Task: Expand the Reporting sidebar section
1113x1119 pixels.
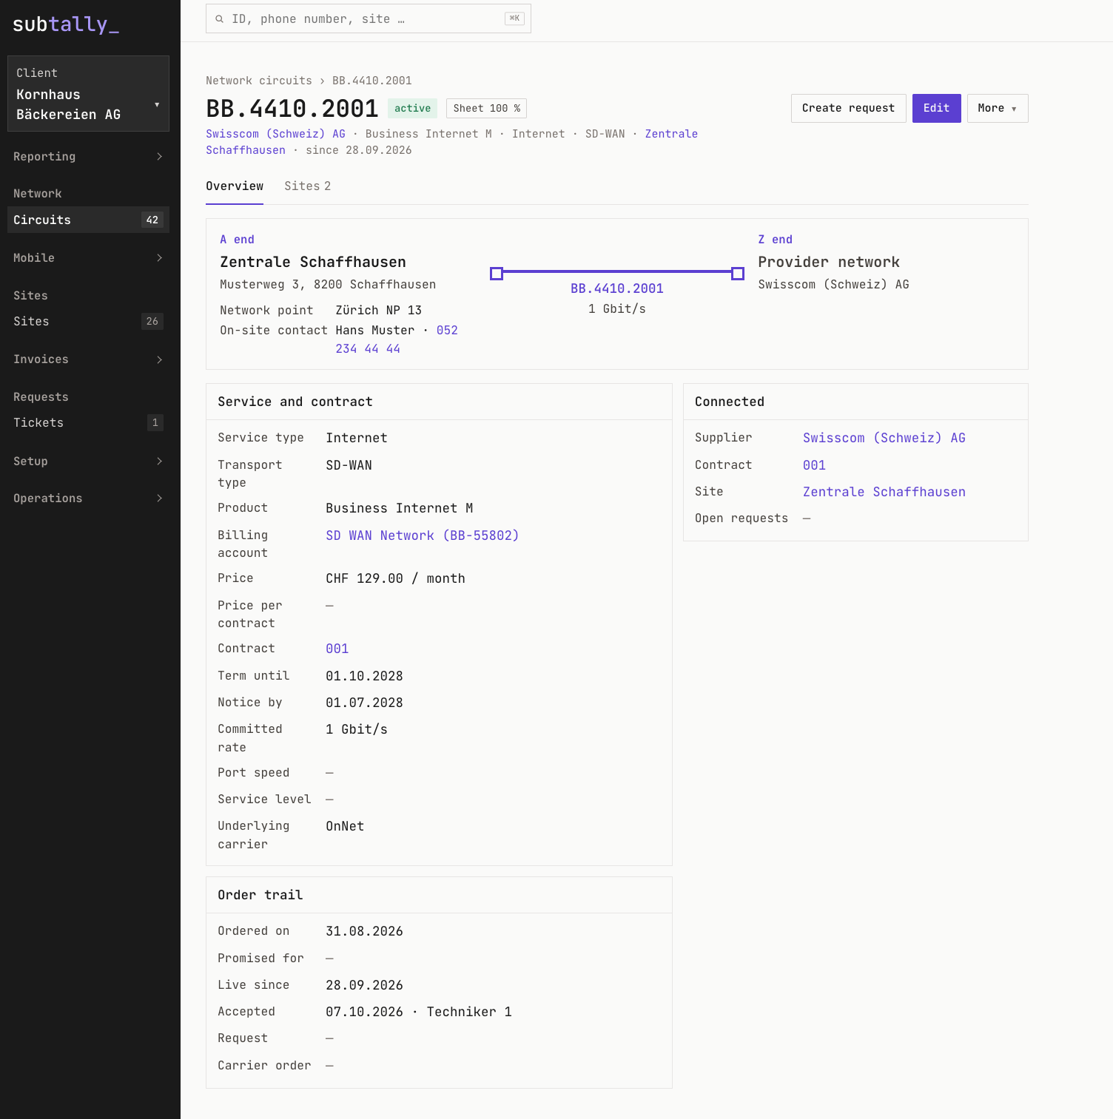Action: click(88, 156)
